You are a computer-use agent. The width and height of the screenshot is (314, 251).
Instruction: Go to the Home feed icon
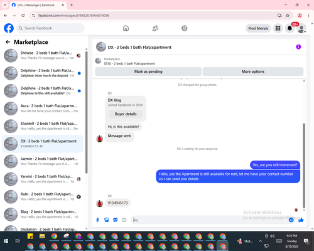(x=126, y=28)
